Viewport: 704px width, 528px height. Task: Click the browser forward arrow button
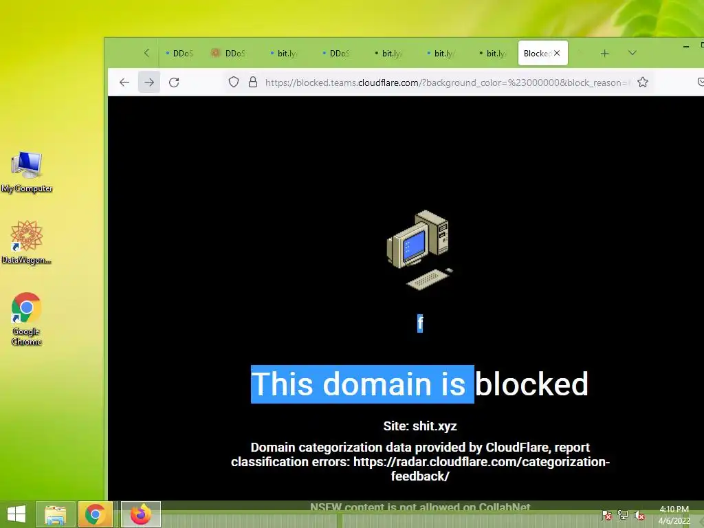point(149,82)
